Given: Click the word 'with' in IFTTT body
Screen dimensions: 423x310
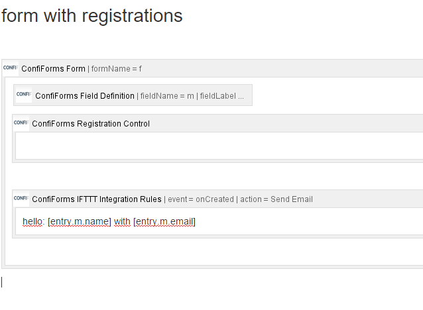Looking at the screenshot, I should coord(122,221).
